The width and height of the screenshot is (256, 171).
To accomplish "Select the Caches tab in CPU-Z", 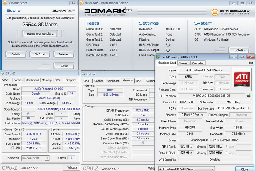I will pos(18,80).
